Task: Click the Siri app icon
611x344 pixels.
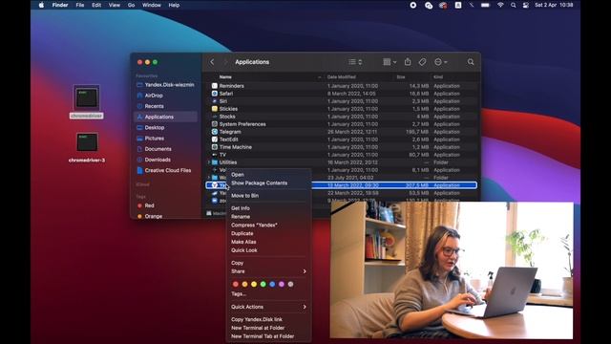Action: (214, 101)
